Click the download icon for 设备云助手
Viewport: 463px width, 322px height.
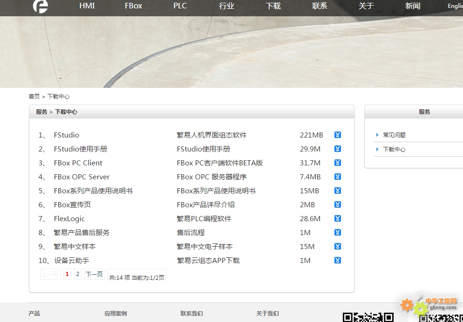tap(338, 260)
